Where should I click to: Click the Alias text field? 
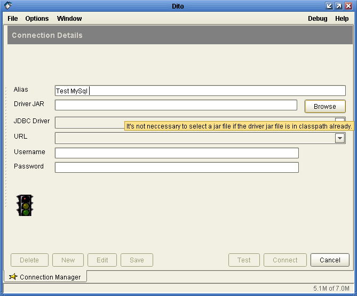click(200, 91)
